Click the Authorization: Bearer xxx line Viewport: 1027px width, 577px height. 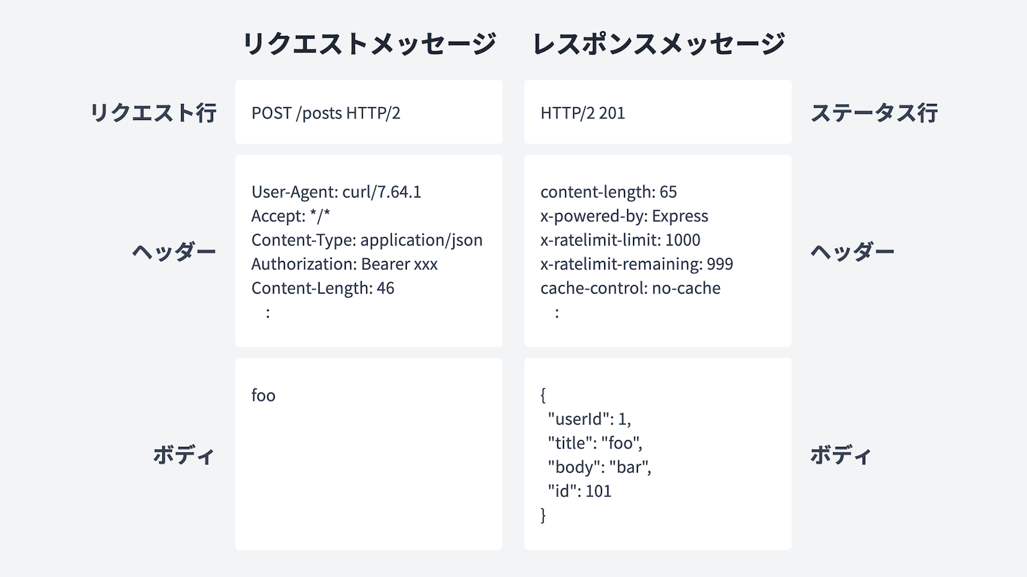[x=345, y=264]
